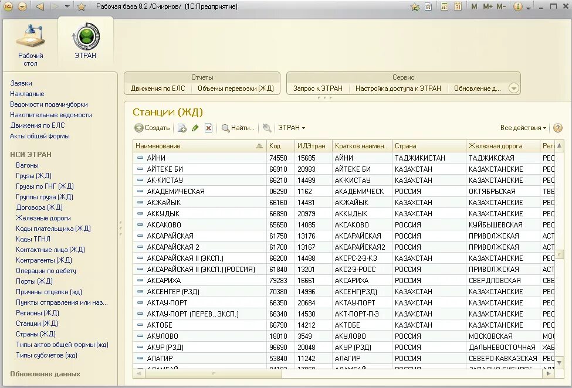Click the M- memory button
The image size is (572, 388).
pos(501,6)
